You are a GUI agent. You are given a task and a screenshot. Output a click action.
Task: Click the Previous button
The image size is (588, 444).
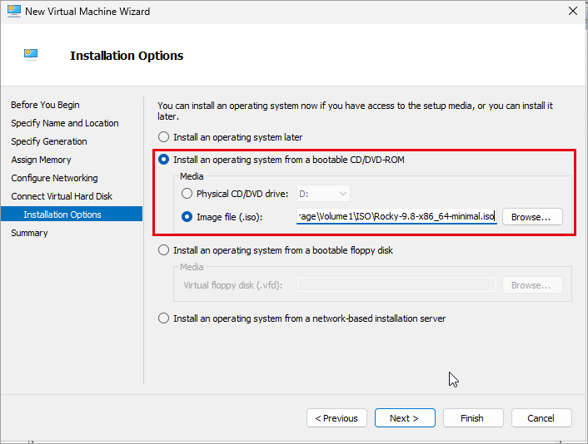(x=336, y=417)
